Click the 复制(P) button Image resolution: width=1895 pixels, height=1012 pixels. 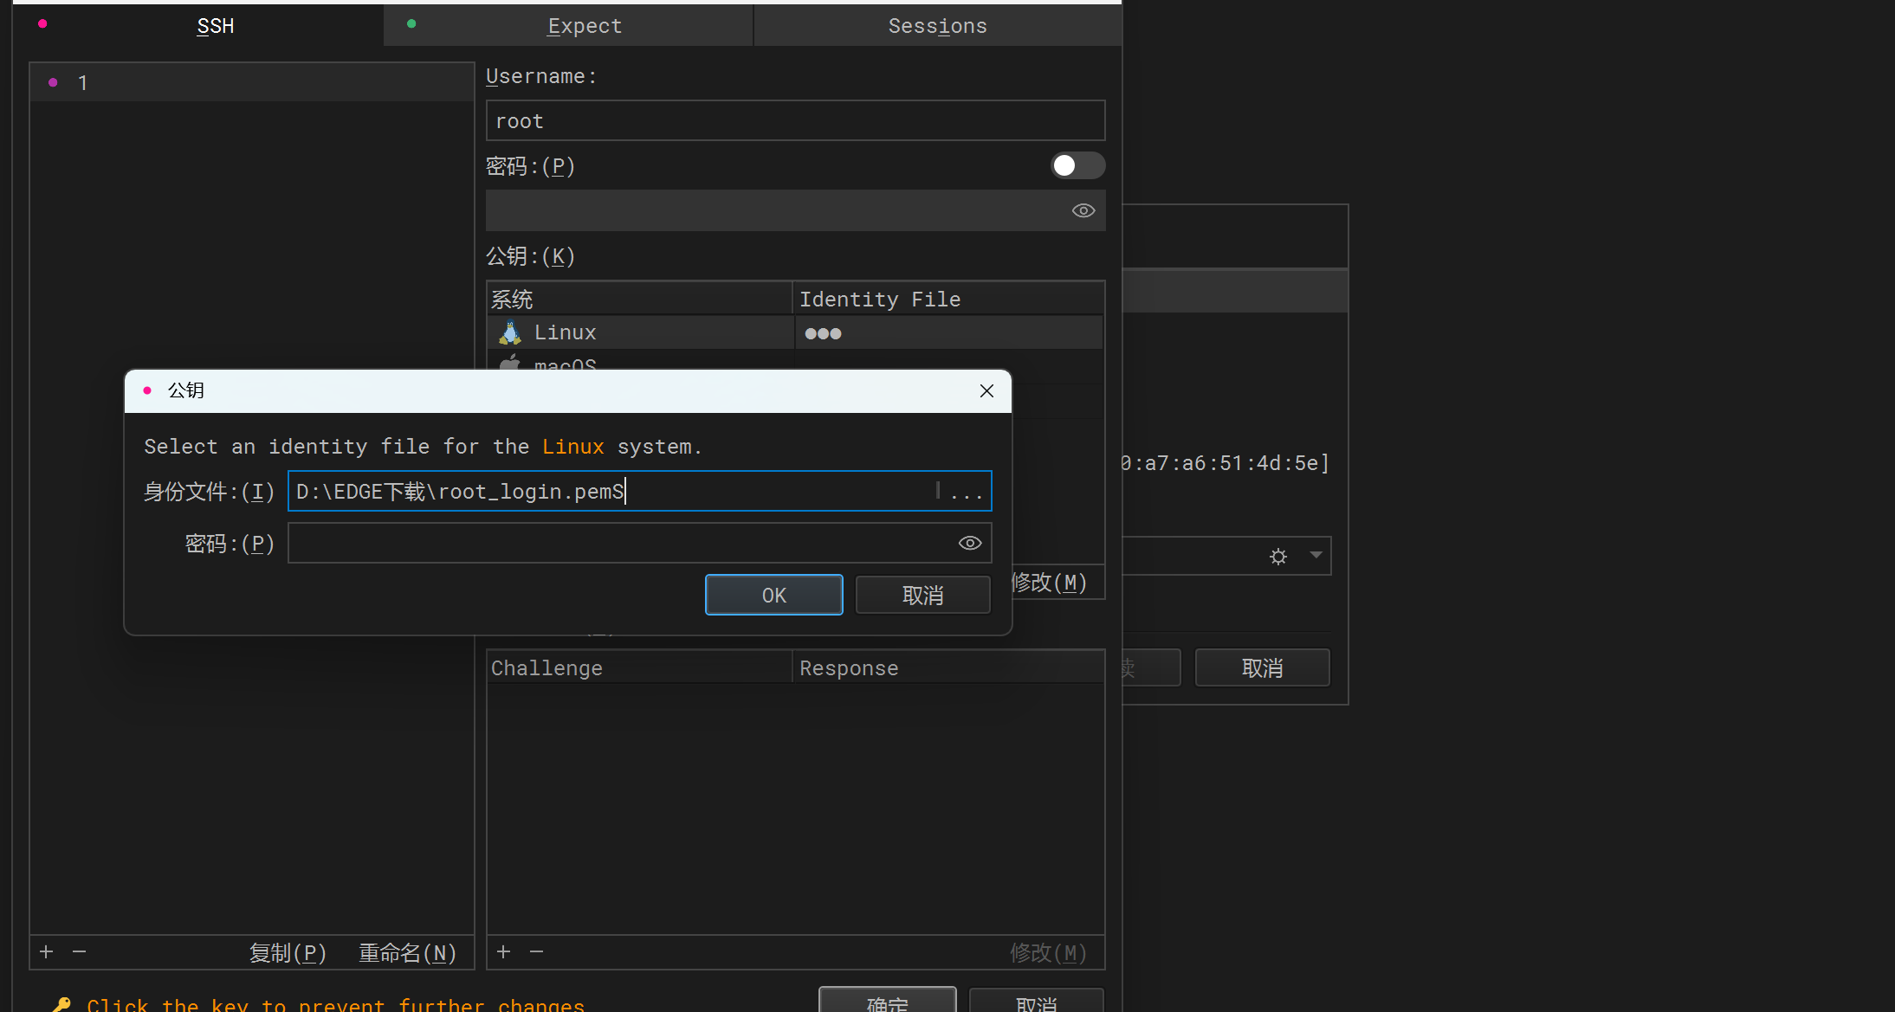(x=288, y=953)
